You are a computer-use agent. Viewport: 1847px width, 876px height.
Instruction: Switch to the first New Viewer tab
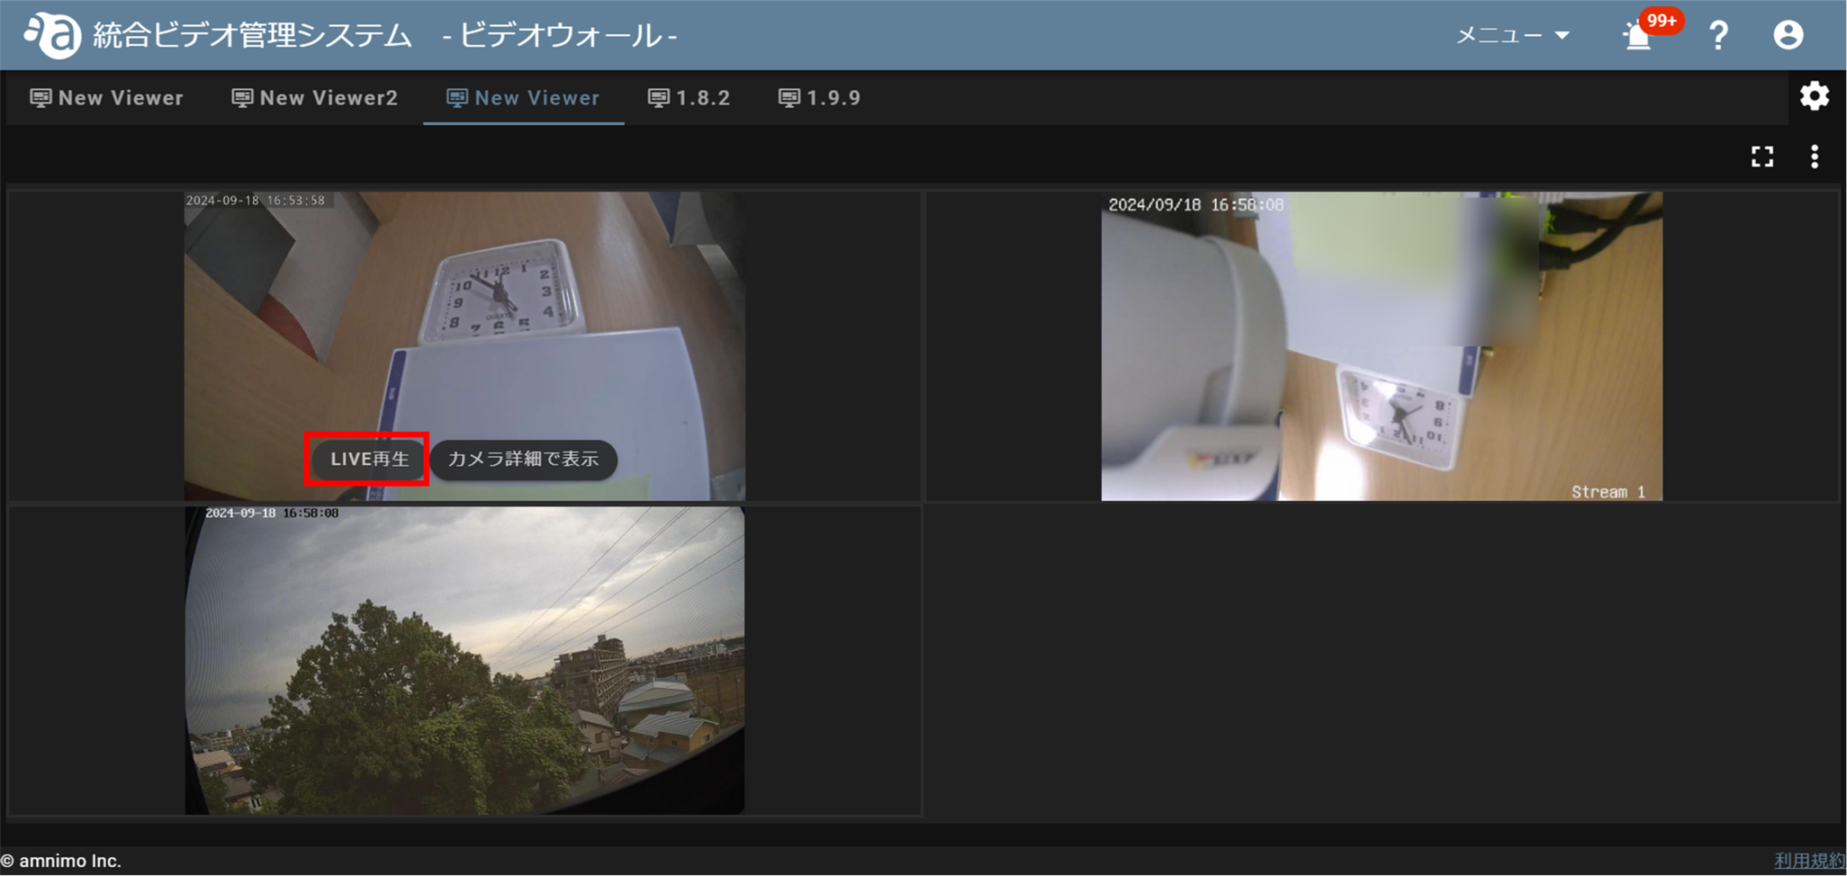tap(106, 98)
